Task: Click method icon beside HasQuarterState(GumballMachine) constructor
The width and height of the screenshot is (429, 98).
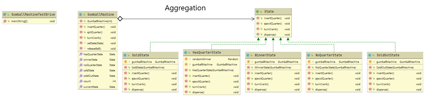Action: (x=186, y=70)
